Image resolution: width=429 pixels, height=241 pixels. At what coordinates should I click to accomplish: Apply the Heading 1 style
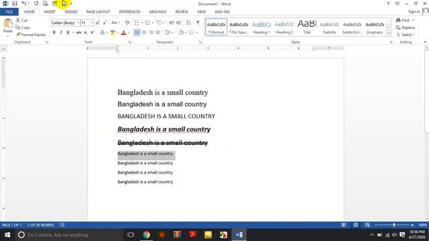[x=261, y=27]
